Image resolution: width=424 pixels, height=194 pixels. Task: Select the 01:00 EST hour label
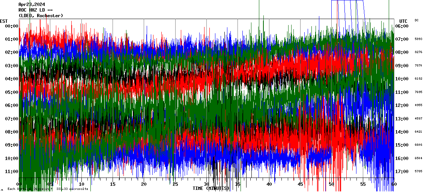click(x=12, y=39)
